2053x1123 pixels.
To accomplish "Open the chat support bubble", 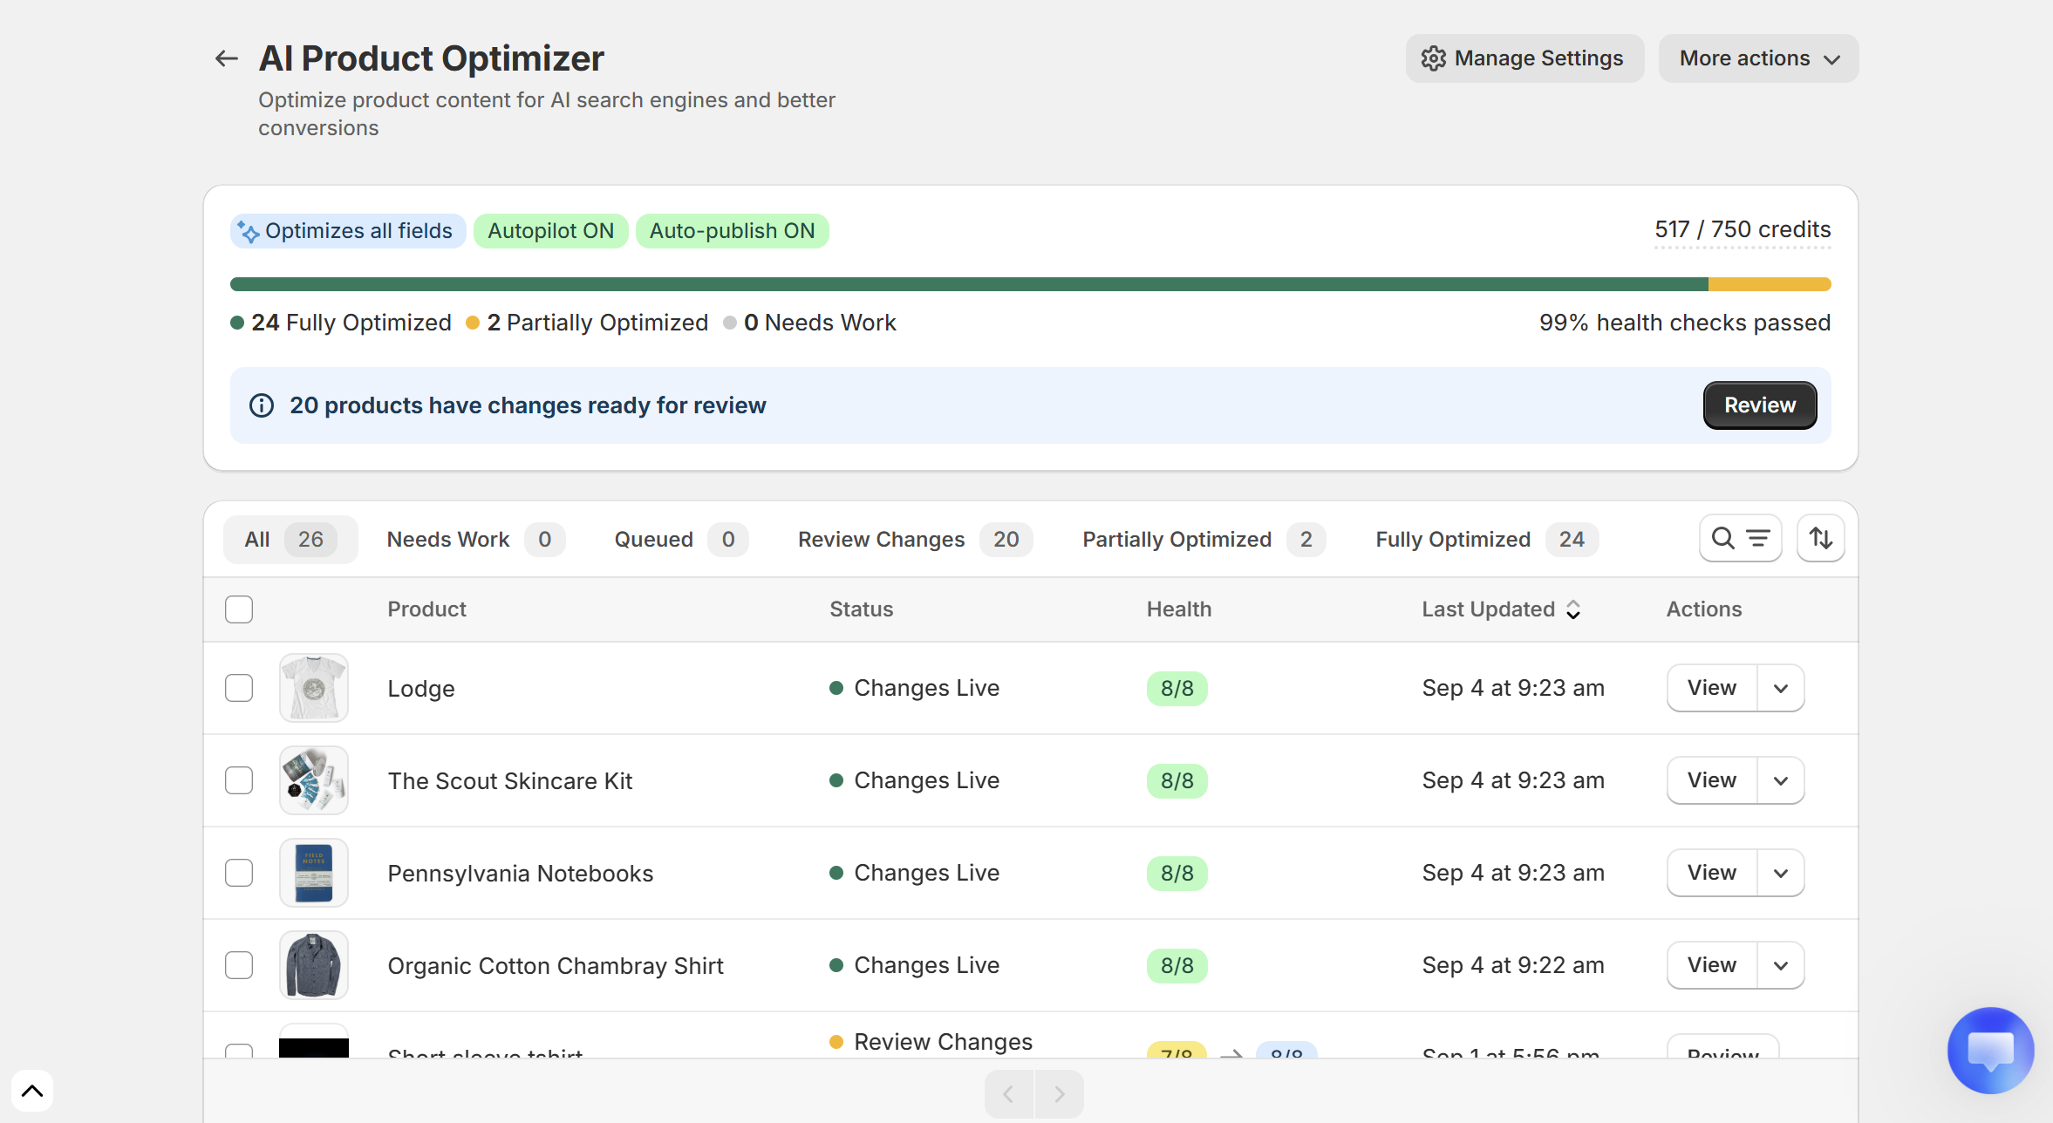I will tap(1990, 1050).
